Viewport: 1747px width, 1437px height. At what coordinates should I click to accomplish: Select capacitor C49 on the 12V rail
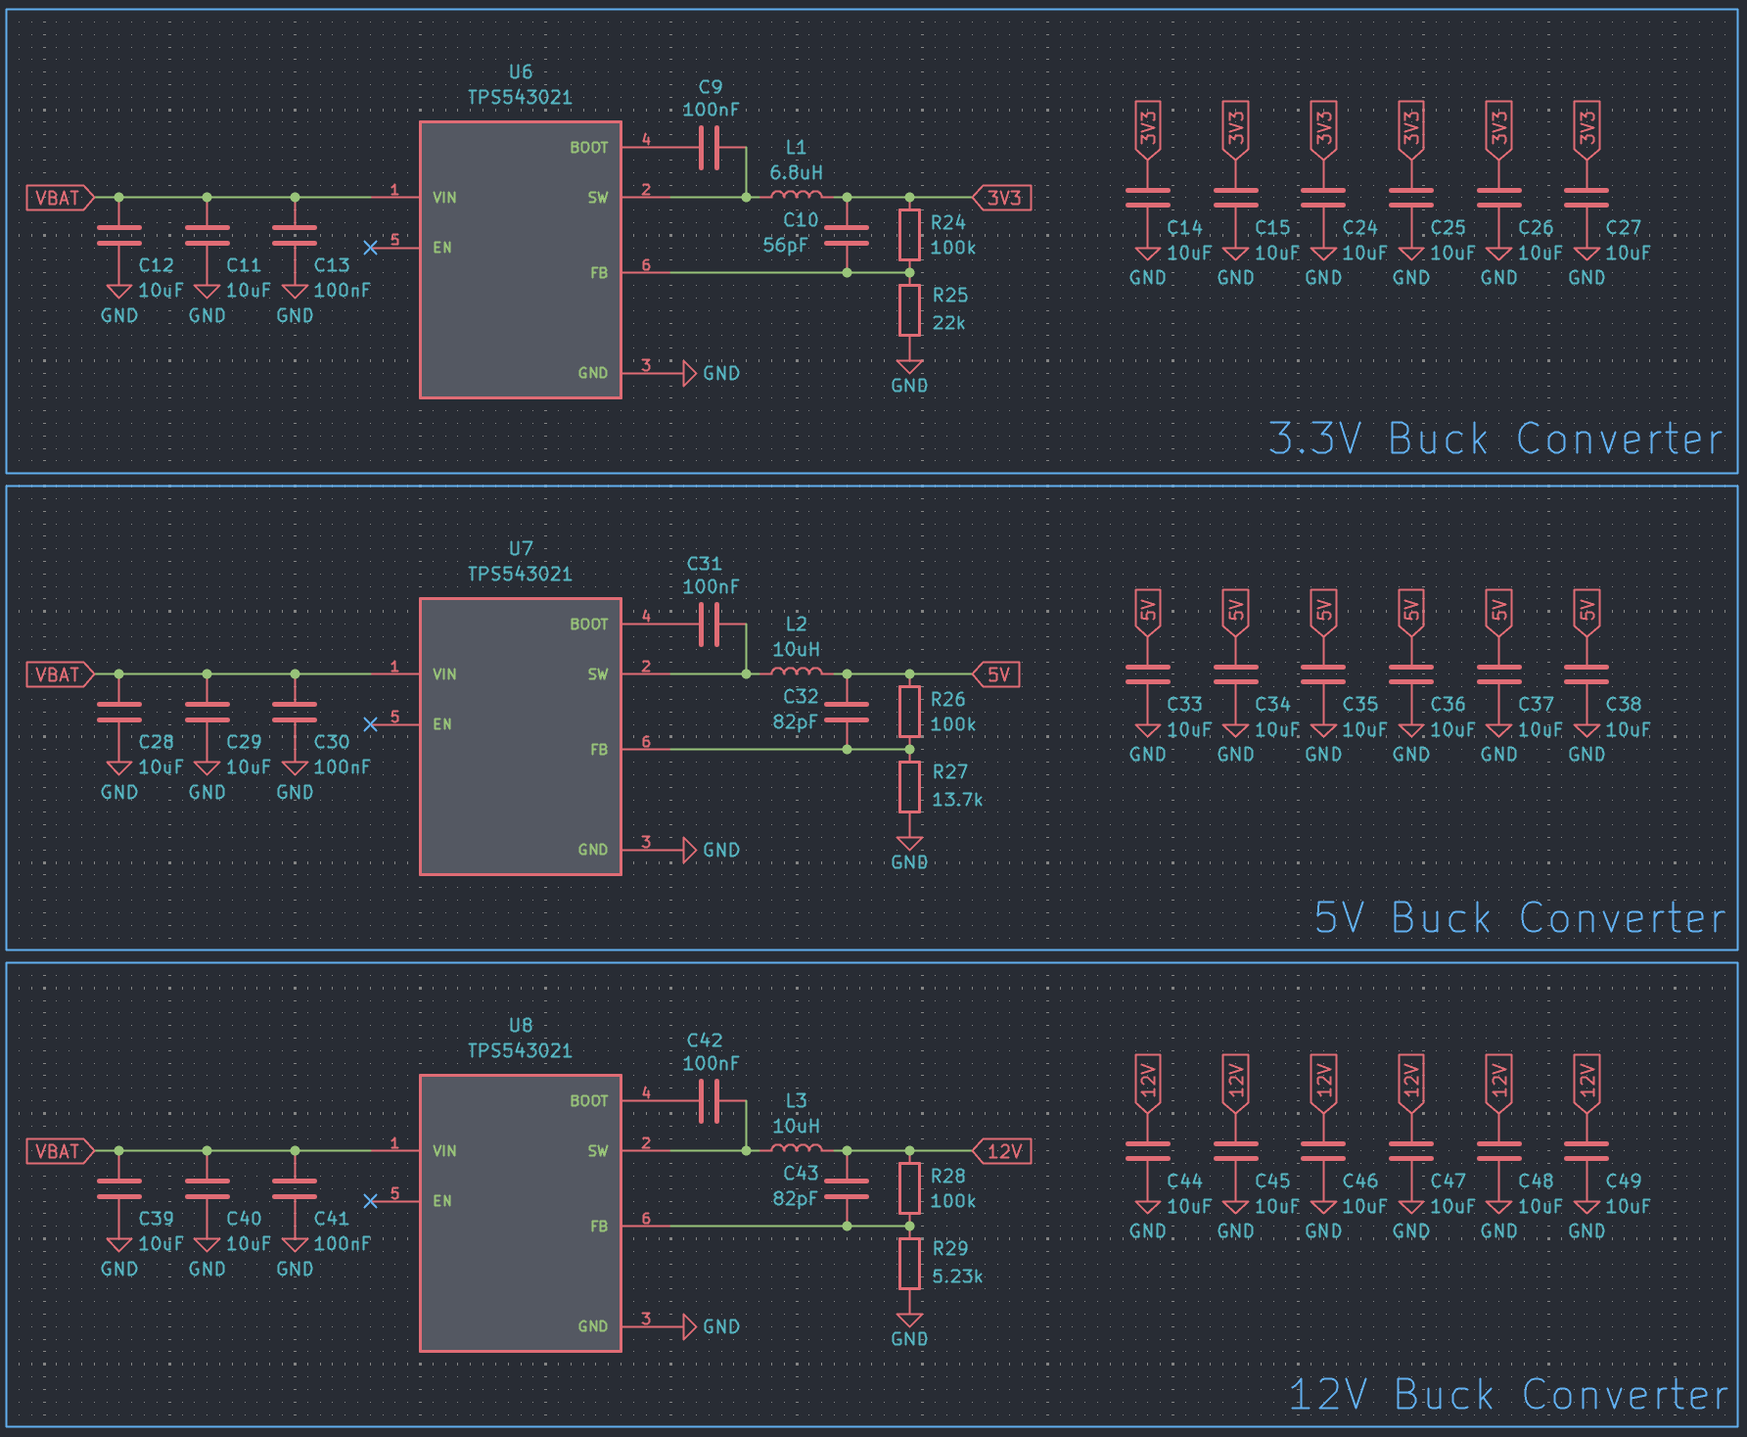tap(1586, 1152)
